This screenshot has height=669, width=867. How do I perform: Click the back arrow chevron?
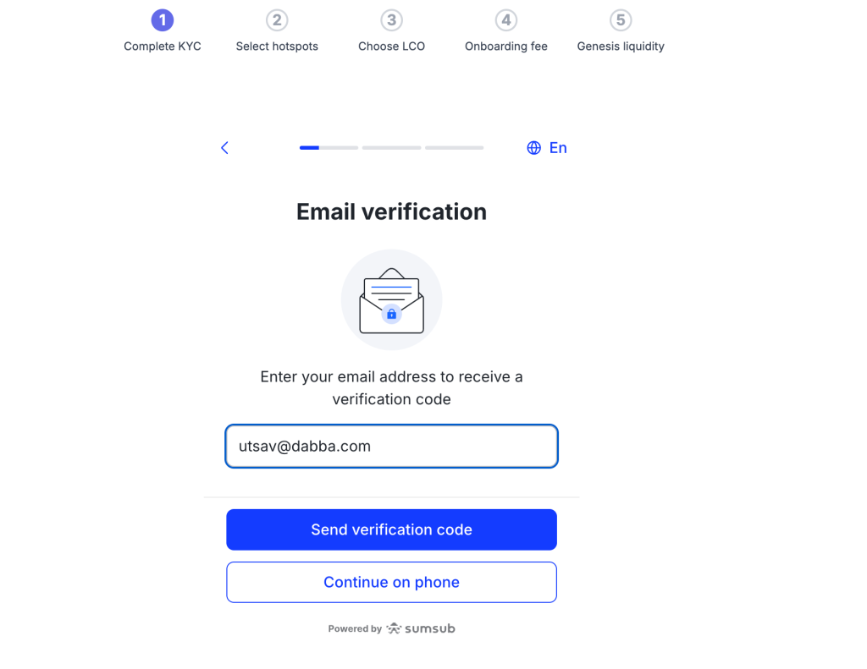pyautogui.click(x=224, y=147)
